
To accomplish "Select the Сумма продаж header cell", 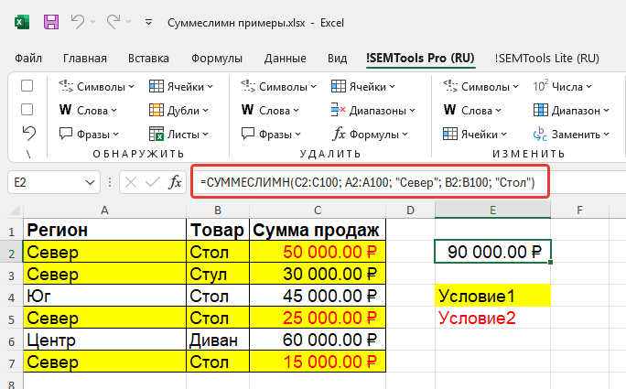I will 318,230.
